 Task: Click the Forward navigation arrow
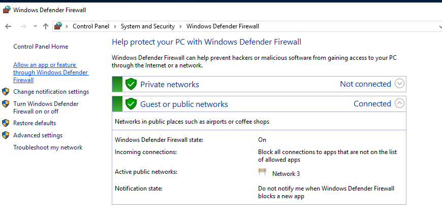(x=22, y=26)
